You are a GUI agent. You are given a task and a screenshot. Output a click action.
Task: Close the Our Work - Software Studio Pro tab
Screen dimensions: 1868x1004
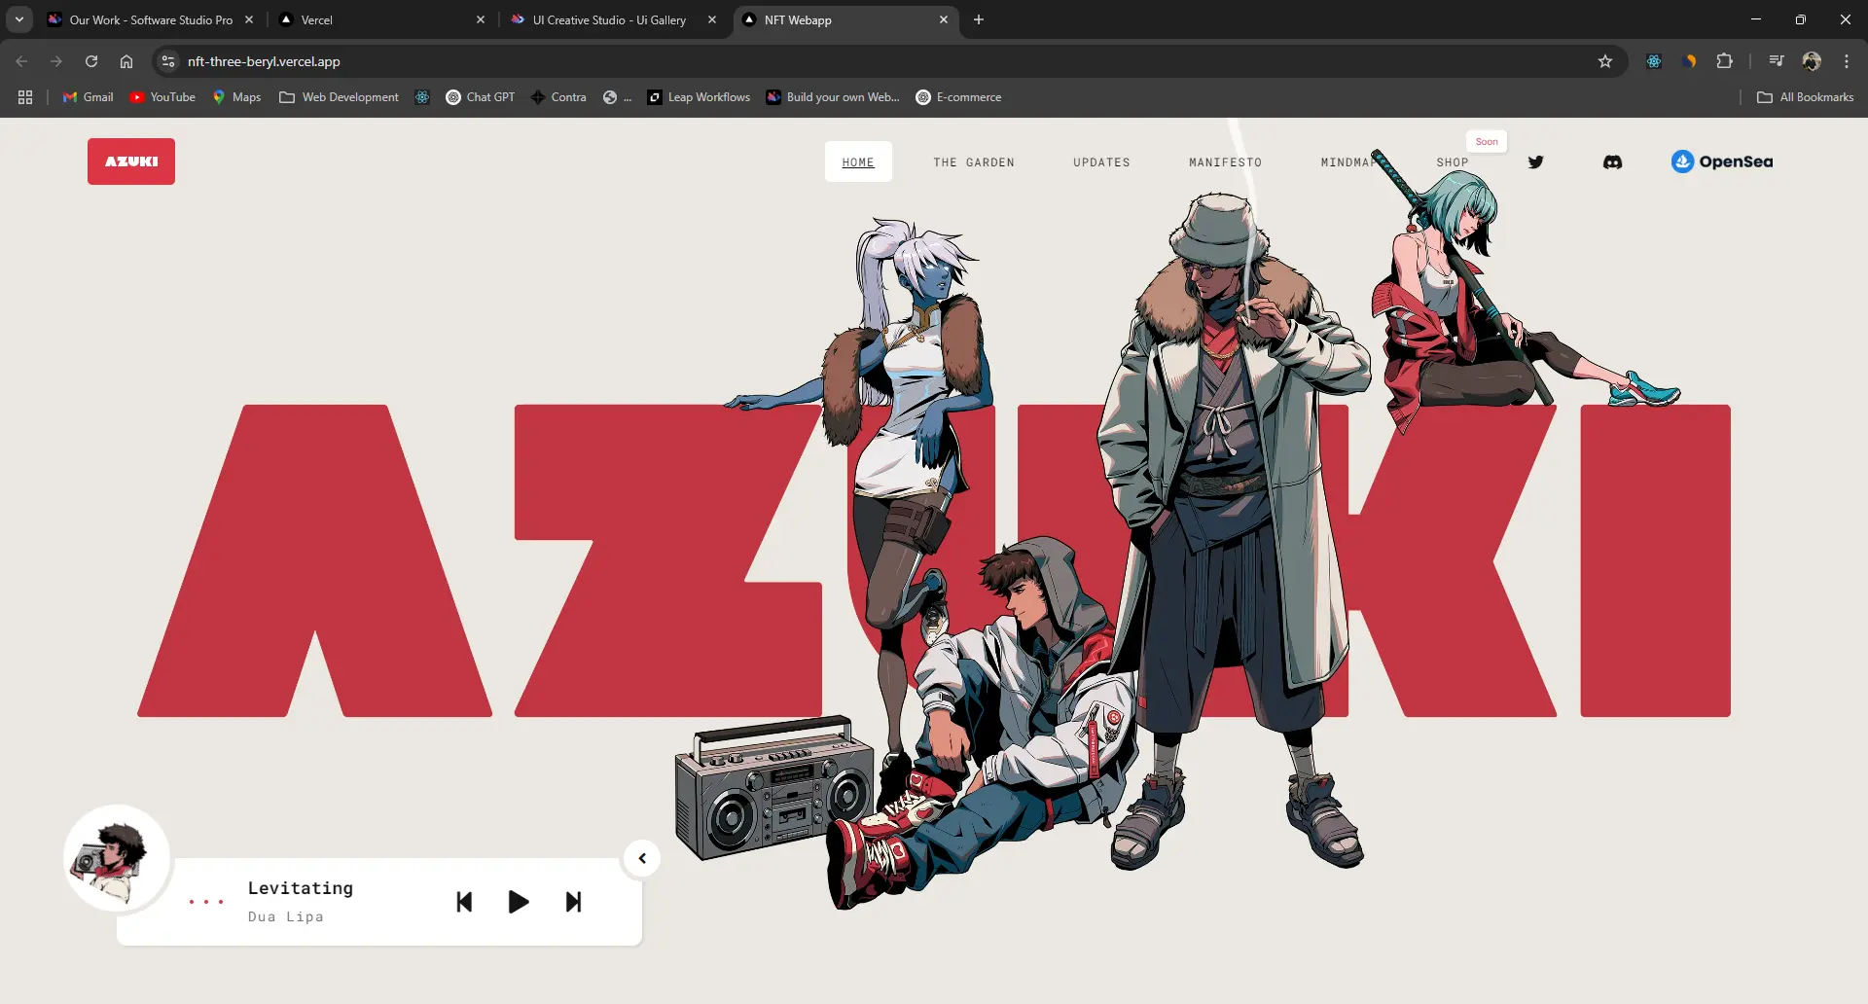click(249, 19)
